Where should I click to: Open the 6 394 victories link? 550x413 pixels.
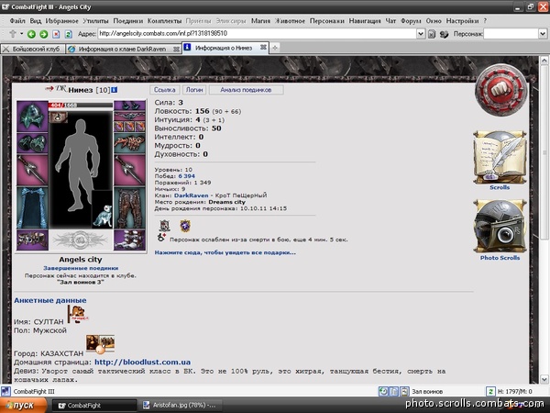point(187,176)
